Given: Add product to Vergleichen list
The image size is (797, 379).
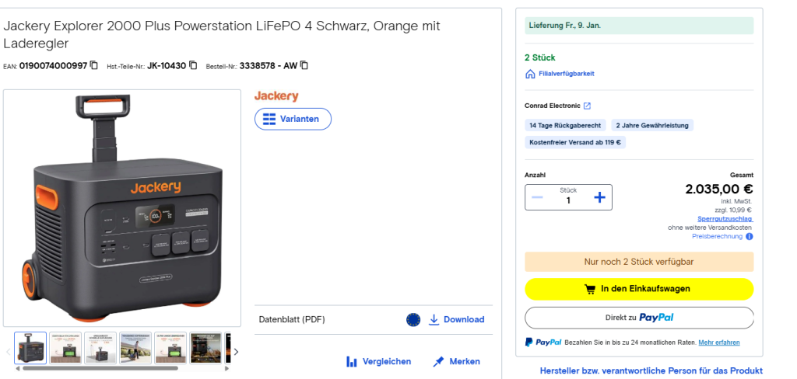Looking at the screenshot, I should pyautogui.click(x=378, y=361).
